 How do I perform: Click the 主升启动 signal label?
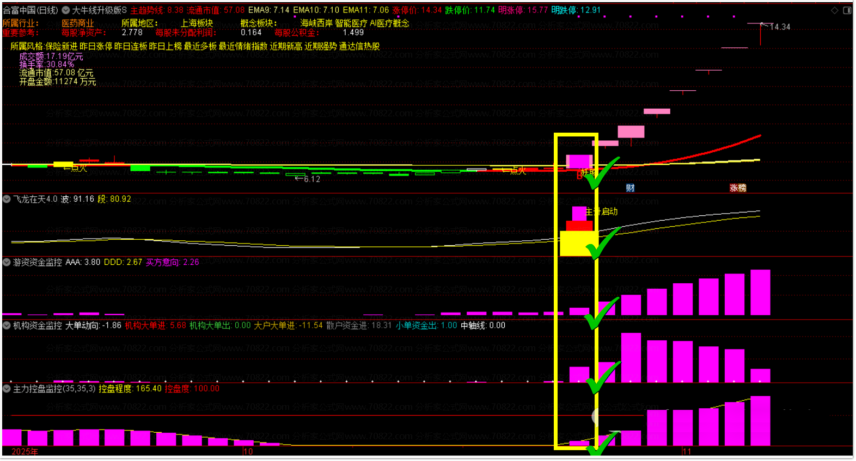[602, 211]
